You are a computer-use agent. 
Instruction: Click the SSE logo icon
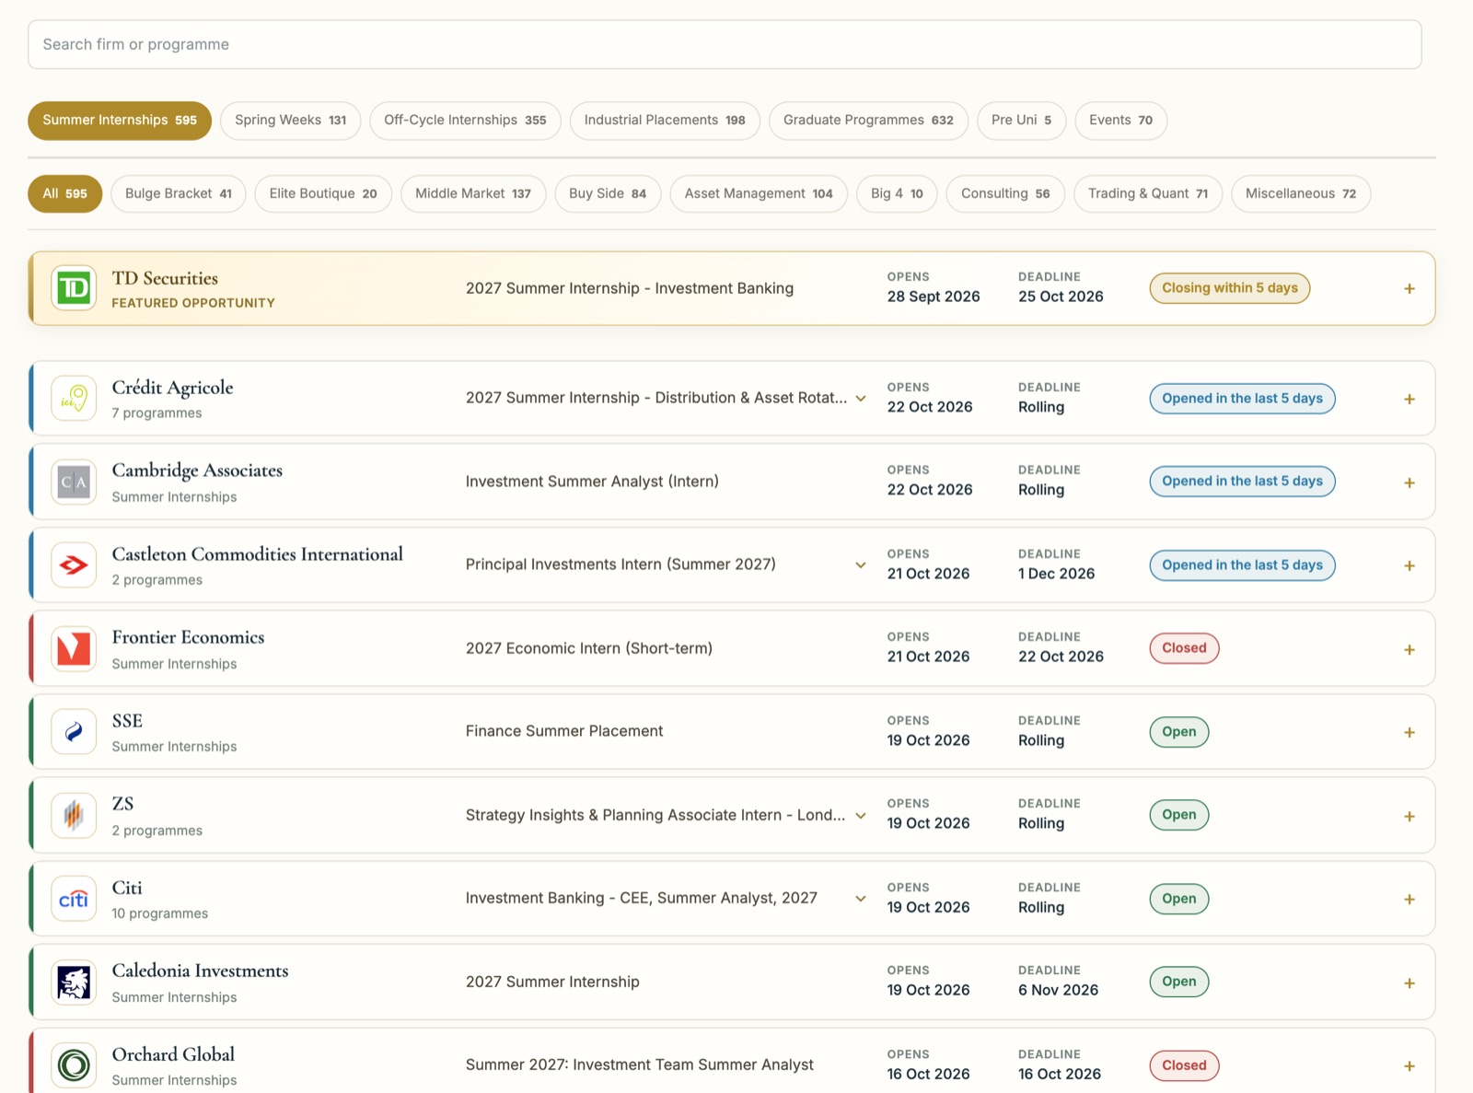(x=74, y=732)
